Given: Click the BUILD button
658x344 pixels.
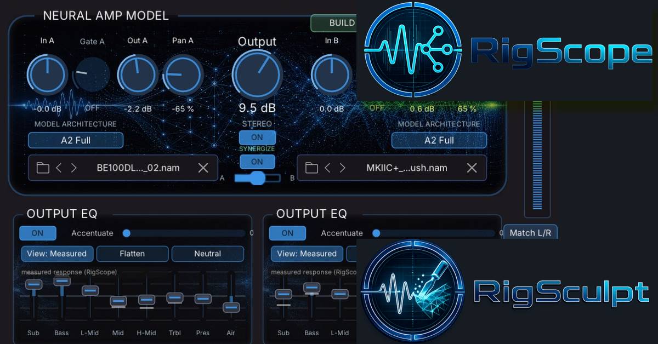Looking at the screenshot, I should pos(334,23).
